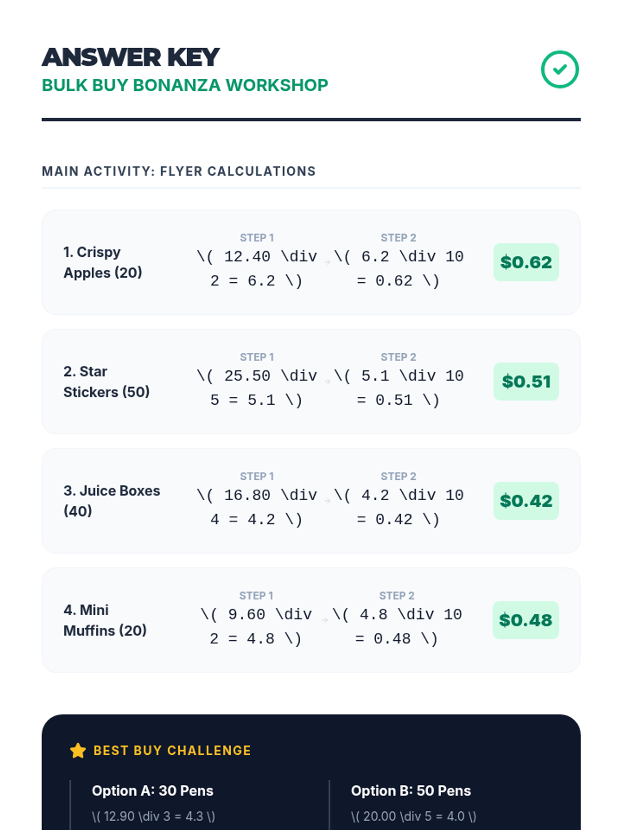Click the arrow between Crispy Apples steps

tap(328, 262)
